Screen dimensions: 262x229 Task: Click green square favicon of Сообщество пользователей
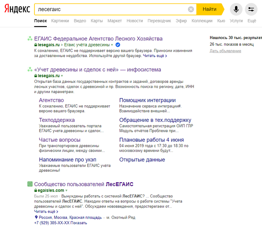coord(30,184)
